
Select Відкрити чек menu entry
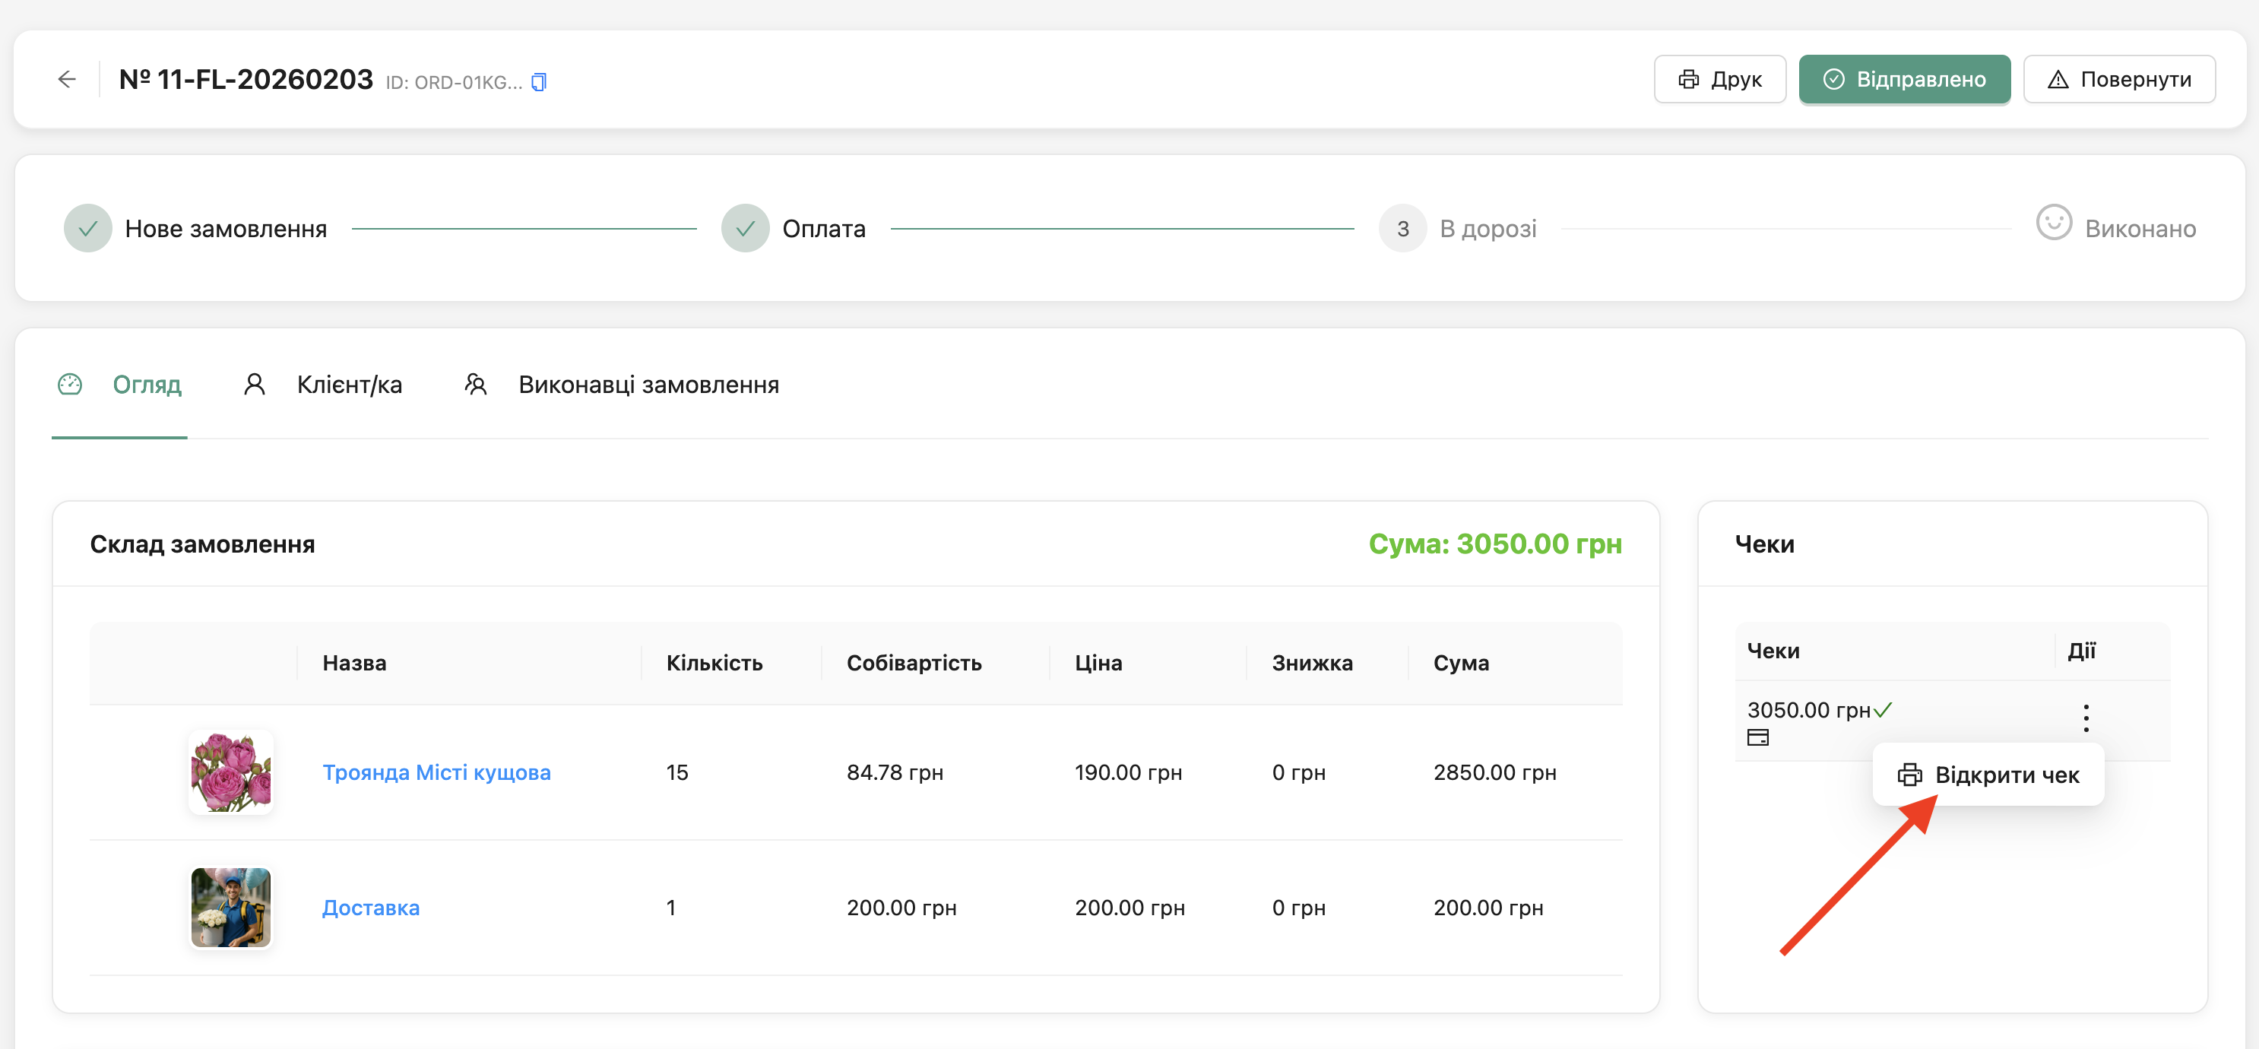coord(1988,775)
